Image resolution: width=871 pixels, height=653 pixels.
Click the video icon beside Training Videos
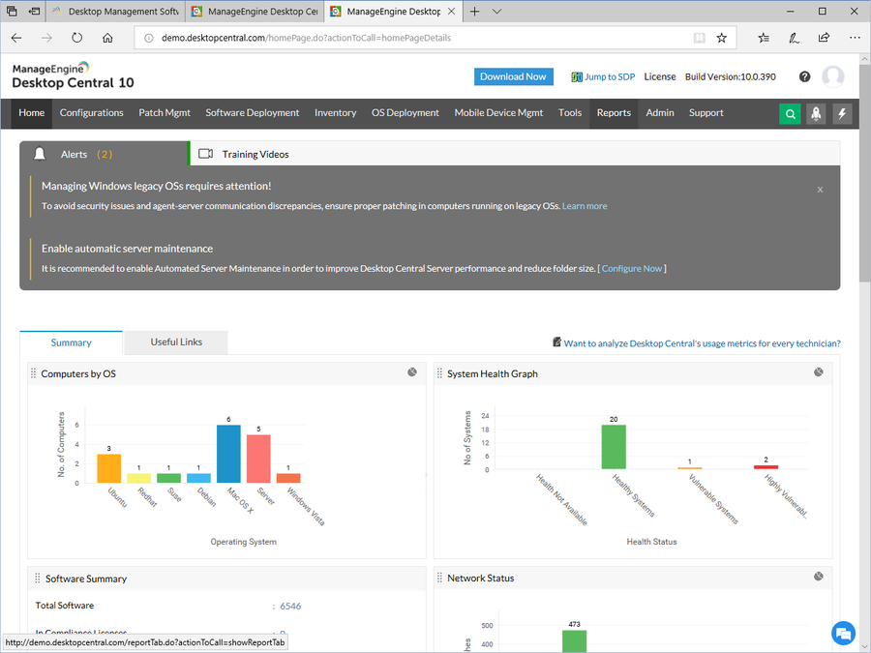pos(204,153)
